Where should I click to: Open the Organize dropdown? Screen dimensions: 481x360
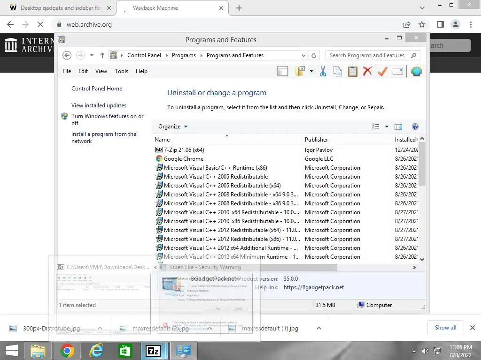tap(173, 127)
